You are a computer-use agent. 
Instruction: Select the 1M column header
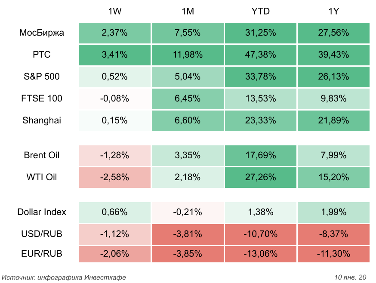pos(188,12)
